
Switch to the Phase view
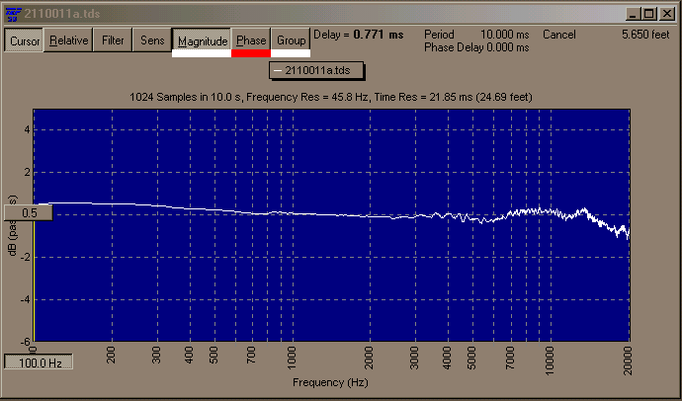pyautogui.click(x=251, y=40)
